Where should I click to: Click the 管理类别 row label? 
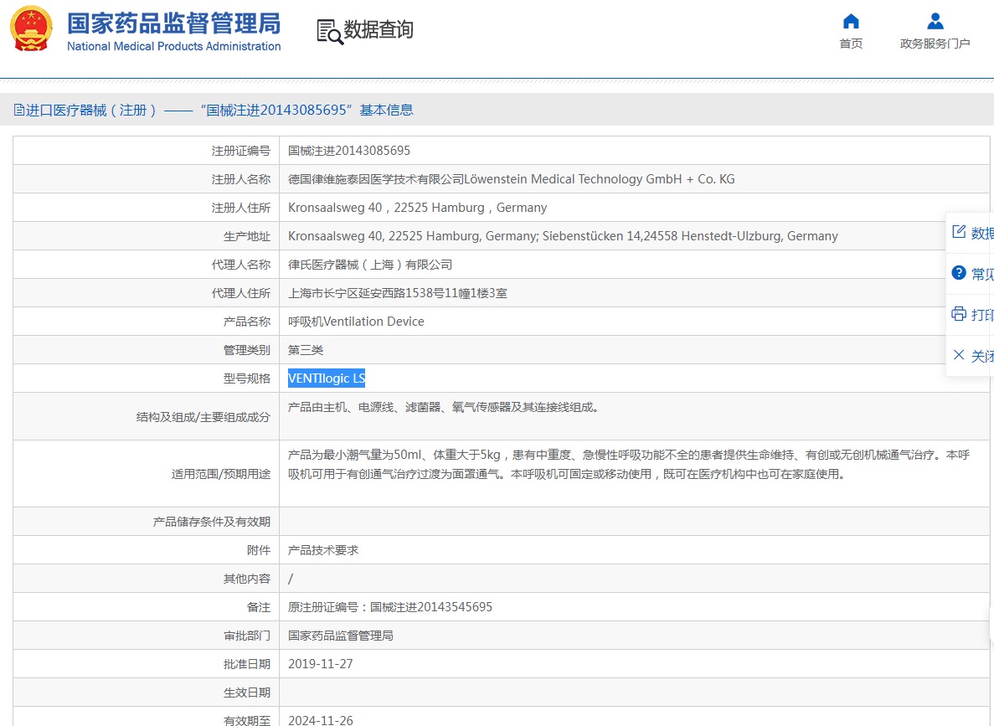246,350
